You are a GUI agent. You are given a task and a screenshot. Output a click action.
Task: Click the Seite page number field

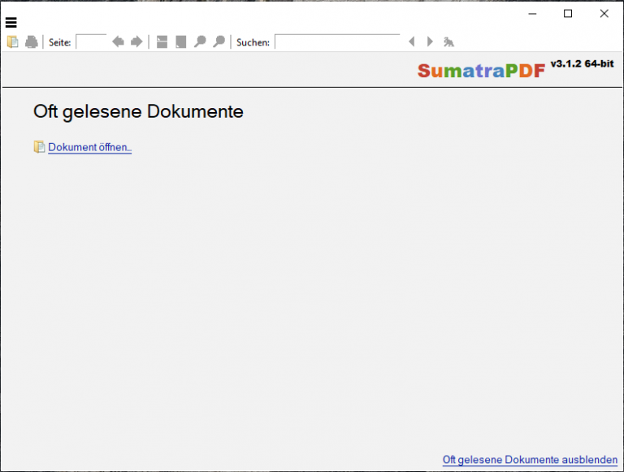point(91,41)
